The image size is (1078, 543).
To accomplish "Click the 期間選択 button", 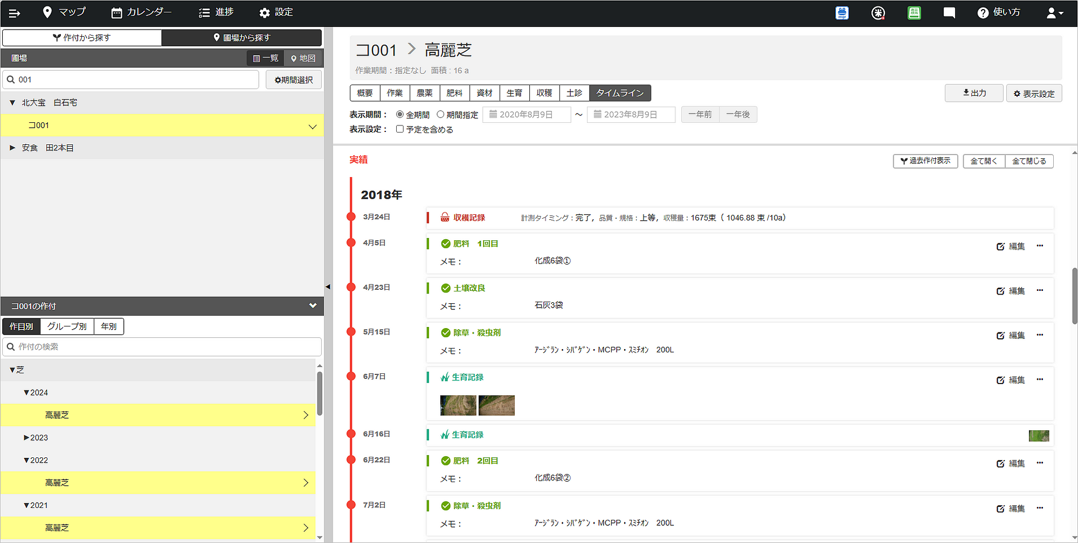I will [294, 80].
